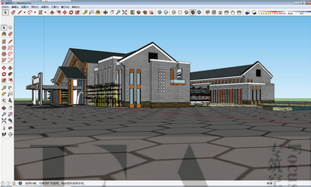Toggle Back Edges display style
311x187 pixels.
tap(166, 12)
